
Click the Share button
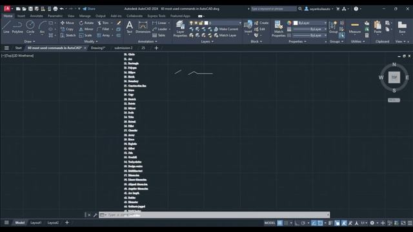coord(89,8)
